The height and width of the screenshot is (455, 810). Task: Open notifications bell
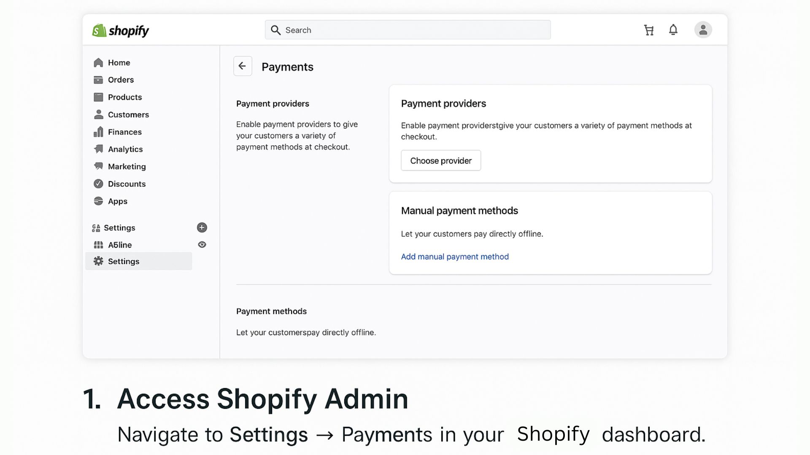tap(673, 30)
